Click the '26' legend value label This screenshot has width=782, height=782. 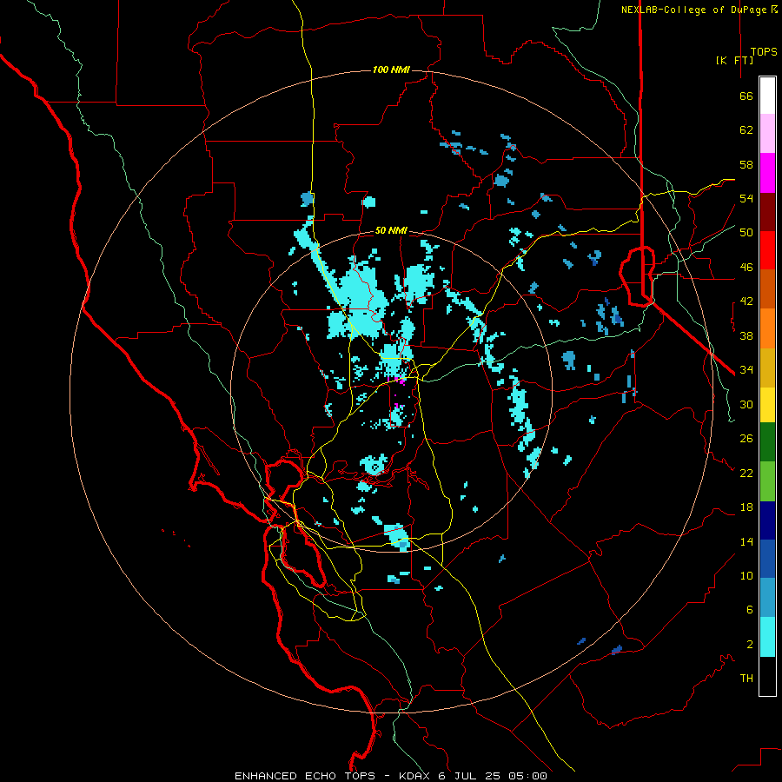point(746,439)
